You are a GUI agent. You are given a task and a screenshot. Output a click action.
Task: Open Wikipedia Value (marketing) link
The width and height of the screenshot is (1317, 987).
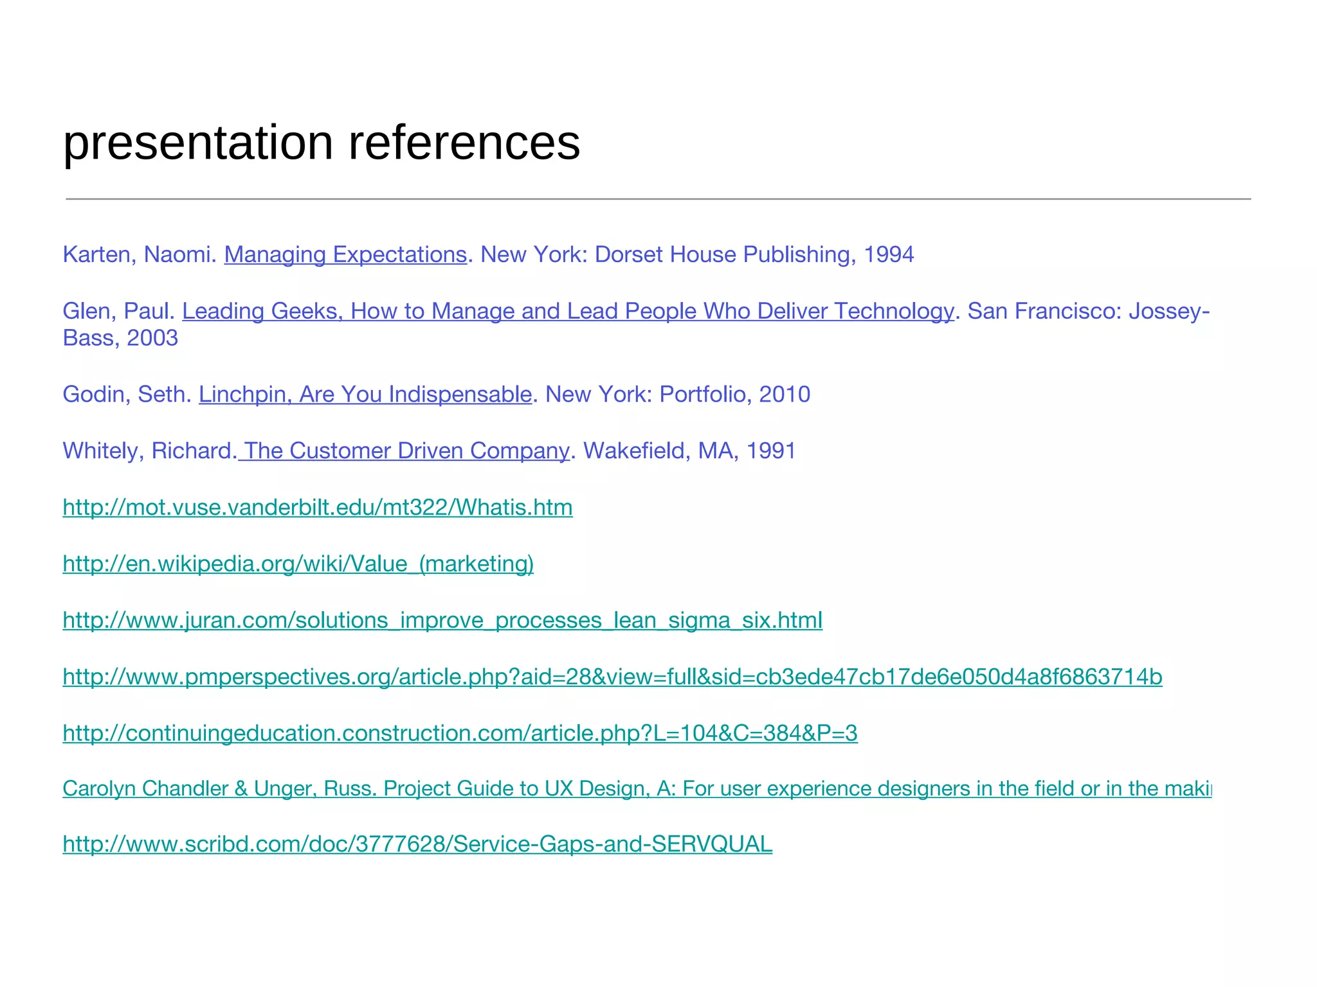tap(298, 564)
